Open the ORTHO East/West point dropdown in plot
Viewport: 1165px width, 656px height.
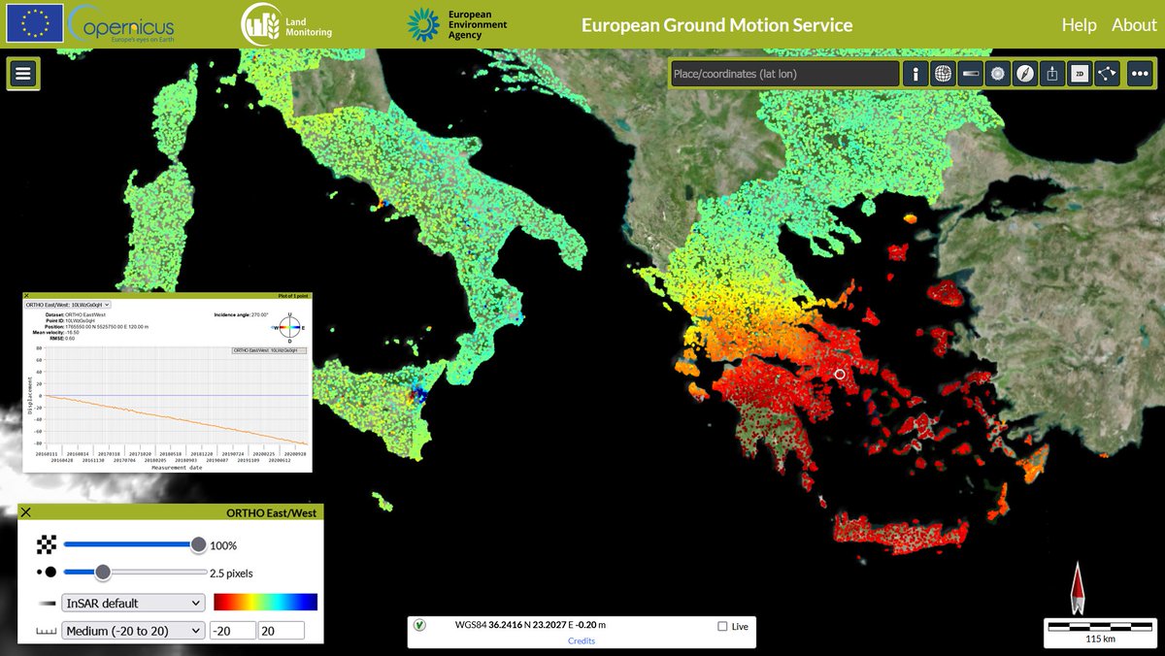(68, 305)
